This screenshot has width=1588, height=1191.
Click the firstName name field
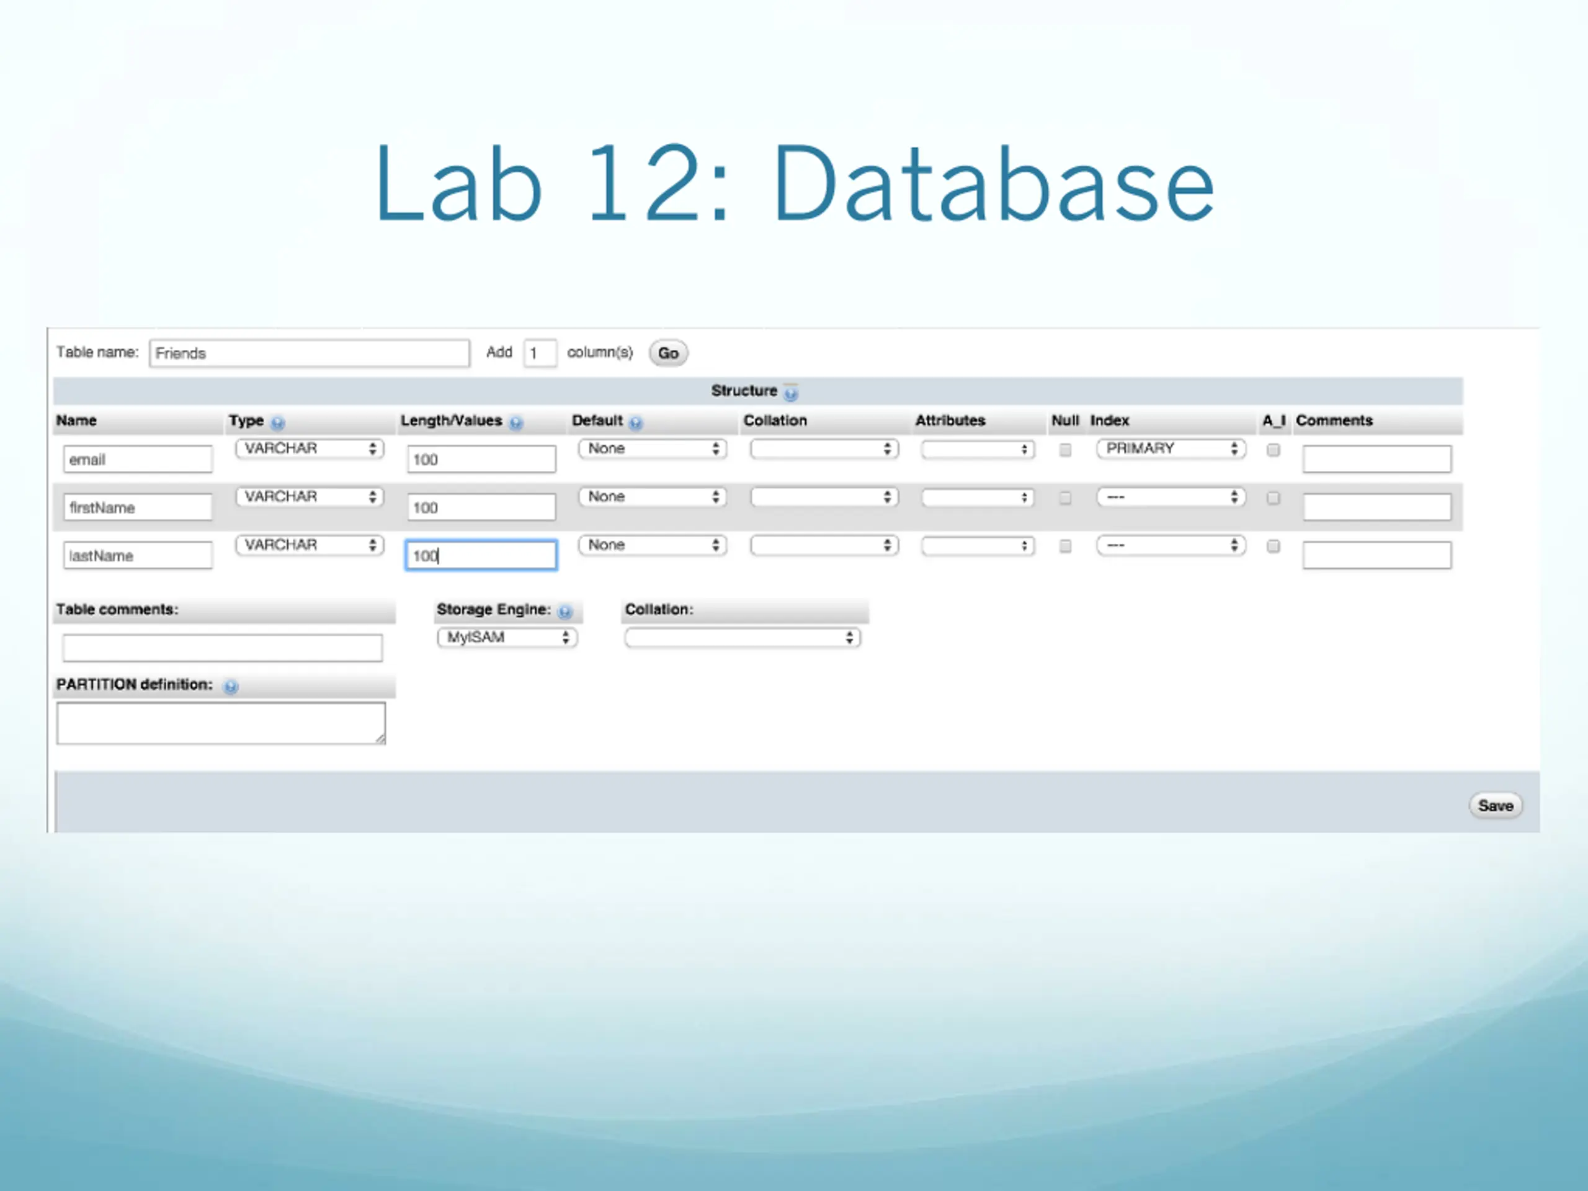[138, 507]
